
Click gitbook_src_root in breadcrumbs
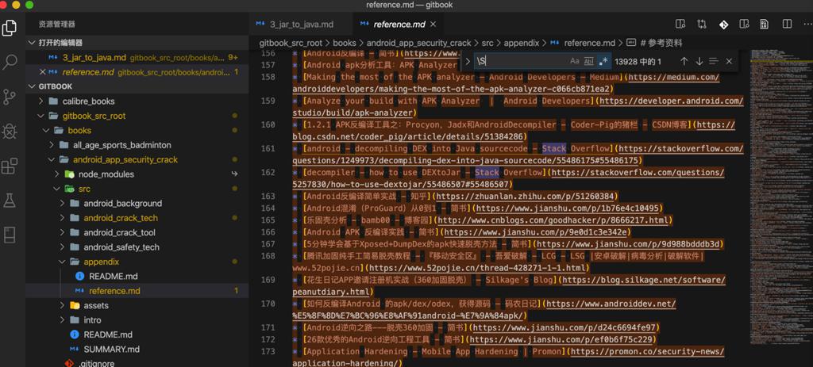[291, 43]
